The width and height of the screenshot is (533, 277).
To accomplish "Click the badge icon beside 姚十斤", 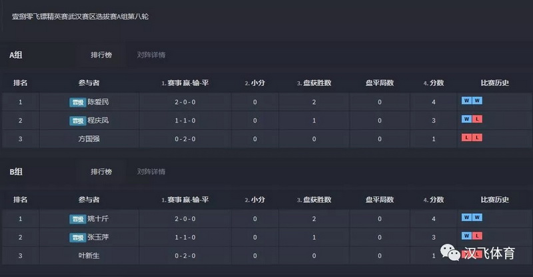I will [78, 219].
